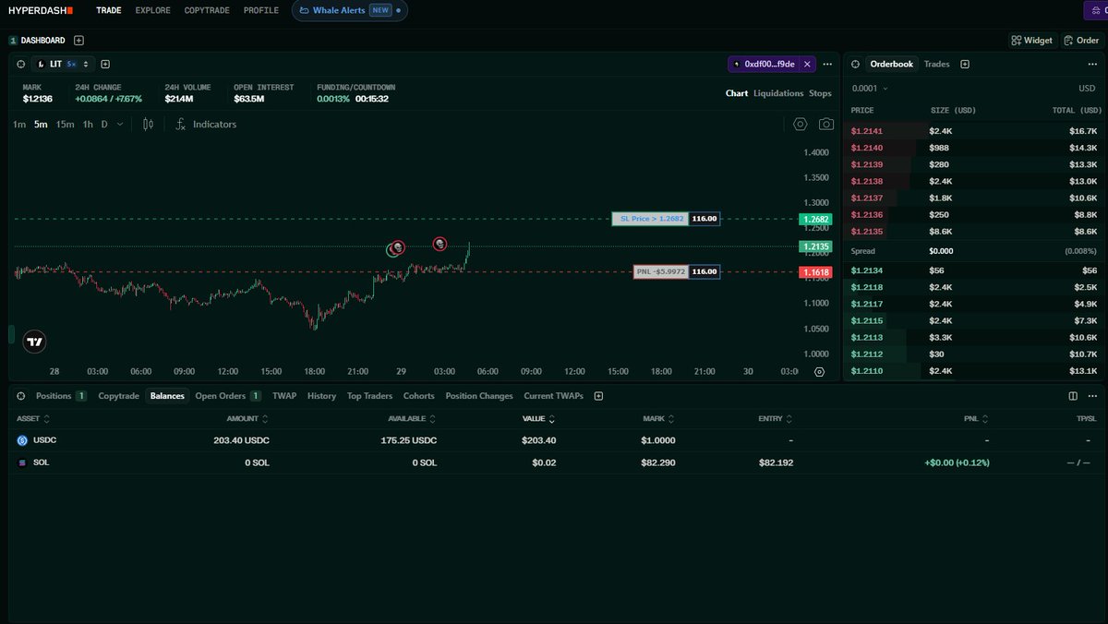Click the chart panel crosshair target icon

tap(21, 65)
